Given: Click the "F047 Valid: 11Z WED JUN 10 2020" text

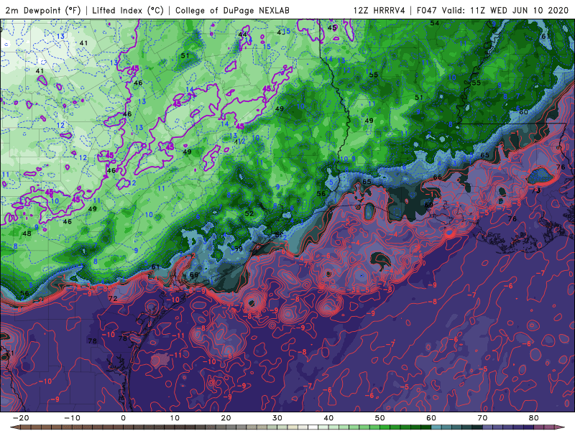Looking at the screenshot, I should (492, 10).
